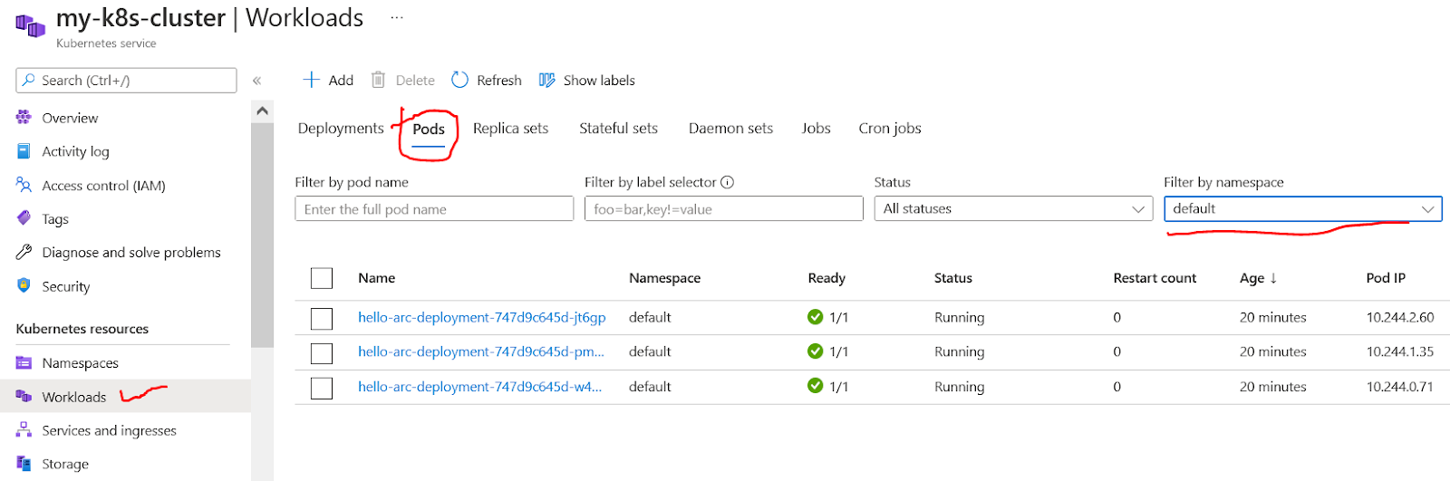The height and width of the screenshot is (481, 1450).
Task: Click info icon next to label selector
Action: [727, 182]
